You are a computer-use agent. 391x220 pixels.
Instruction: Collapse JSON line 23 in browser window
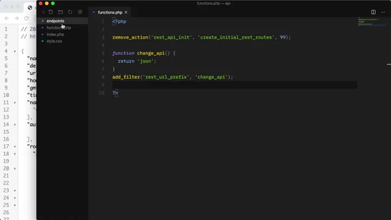point(15,191)
